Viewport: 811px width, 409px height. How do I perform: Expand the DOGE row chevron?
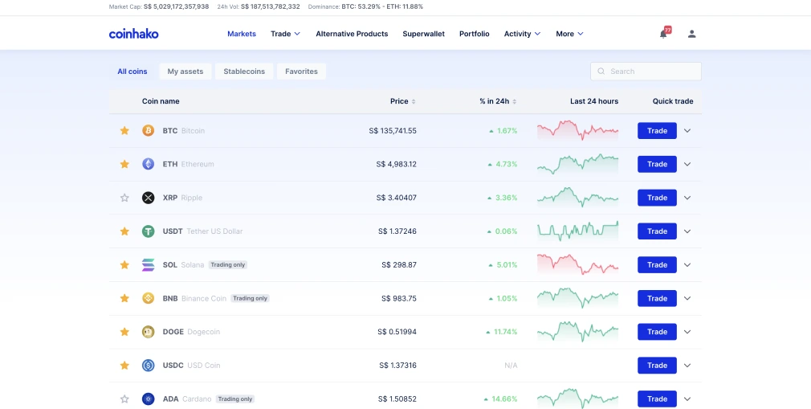click(x=687, y=332)
